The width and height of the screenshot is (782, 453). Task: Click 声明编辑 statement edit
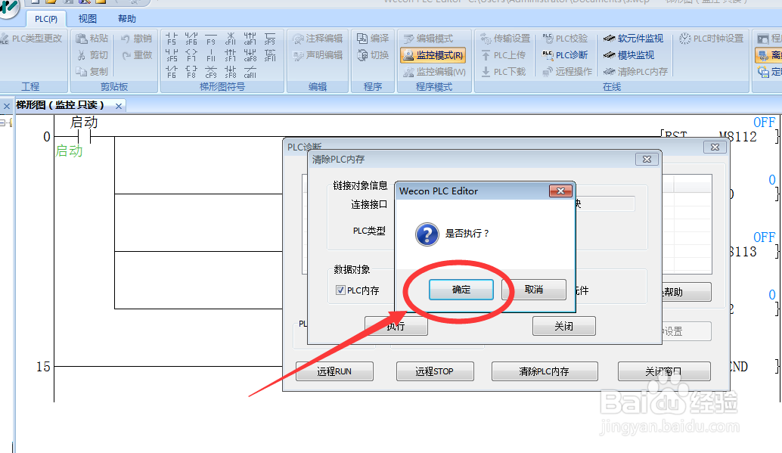tap(318, 55)
